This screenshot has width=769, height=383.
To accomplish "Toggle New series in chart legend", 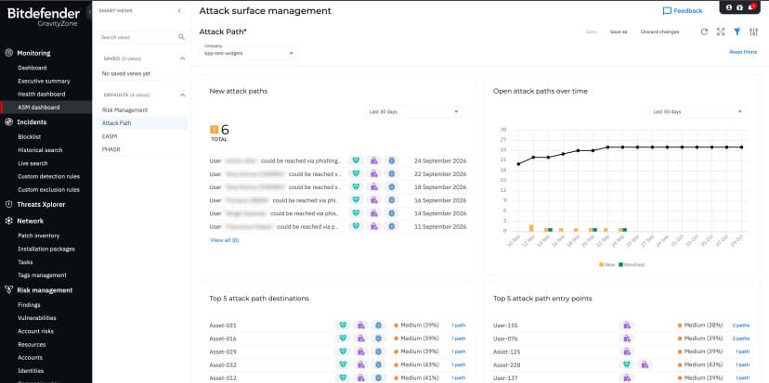I will click(x=606, y=264).
